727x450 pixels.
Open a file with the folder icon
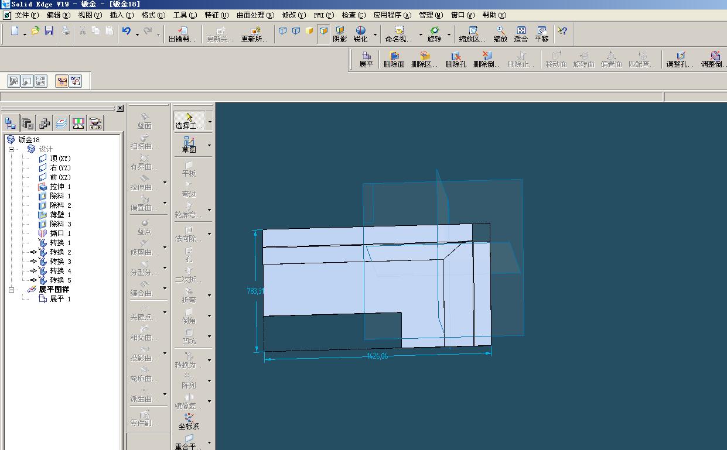pos(35,31)
